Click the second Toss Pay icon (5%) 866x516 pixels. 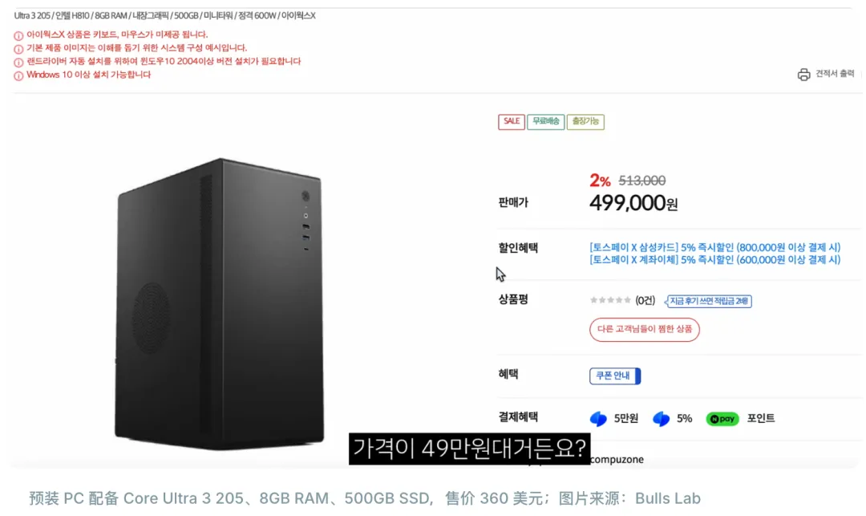click(x=661, y=419)
